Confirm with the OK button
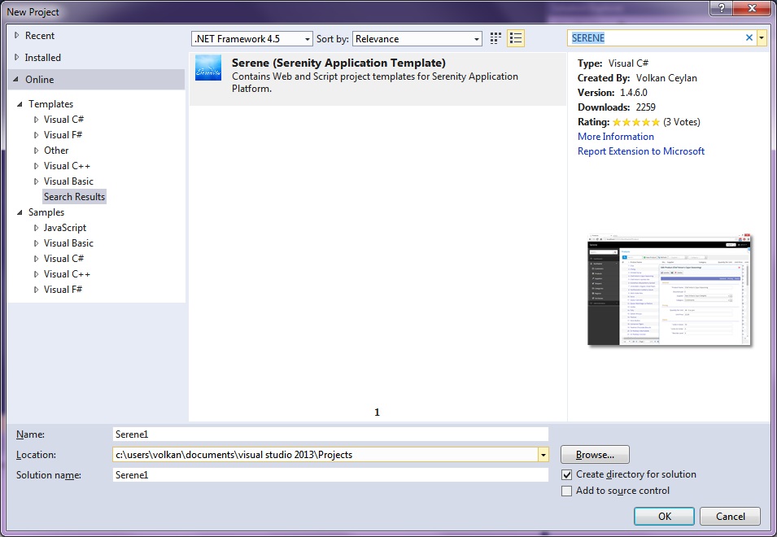The width and height of the screenshot is (777, 537). [x=664, y=516]
